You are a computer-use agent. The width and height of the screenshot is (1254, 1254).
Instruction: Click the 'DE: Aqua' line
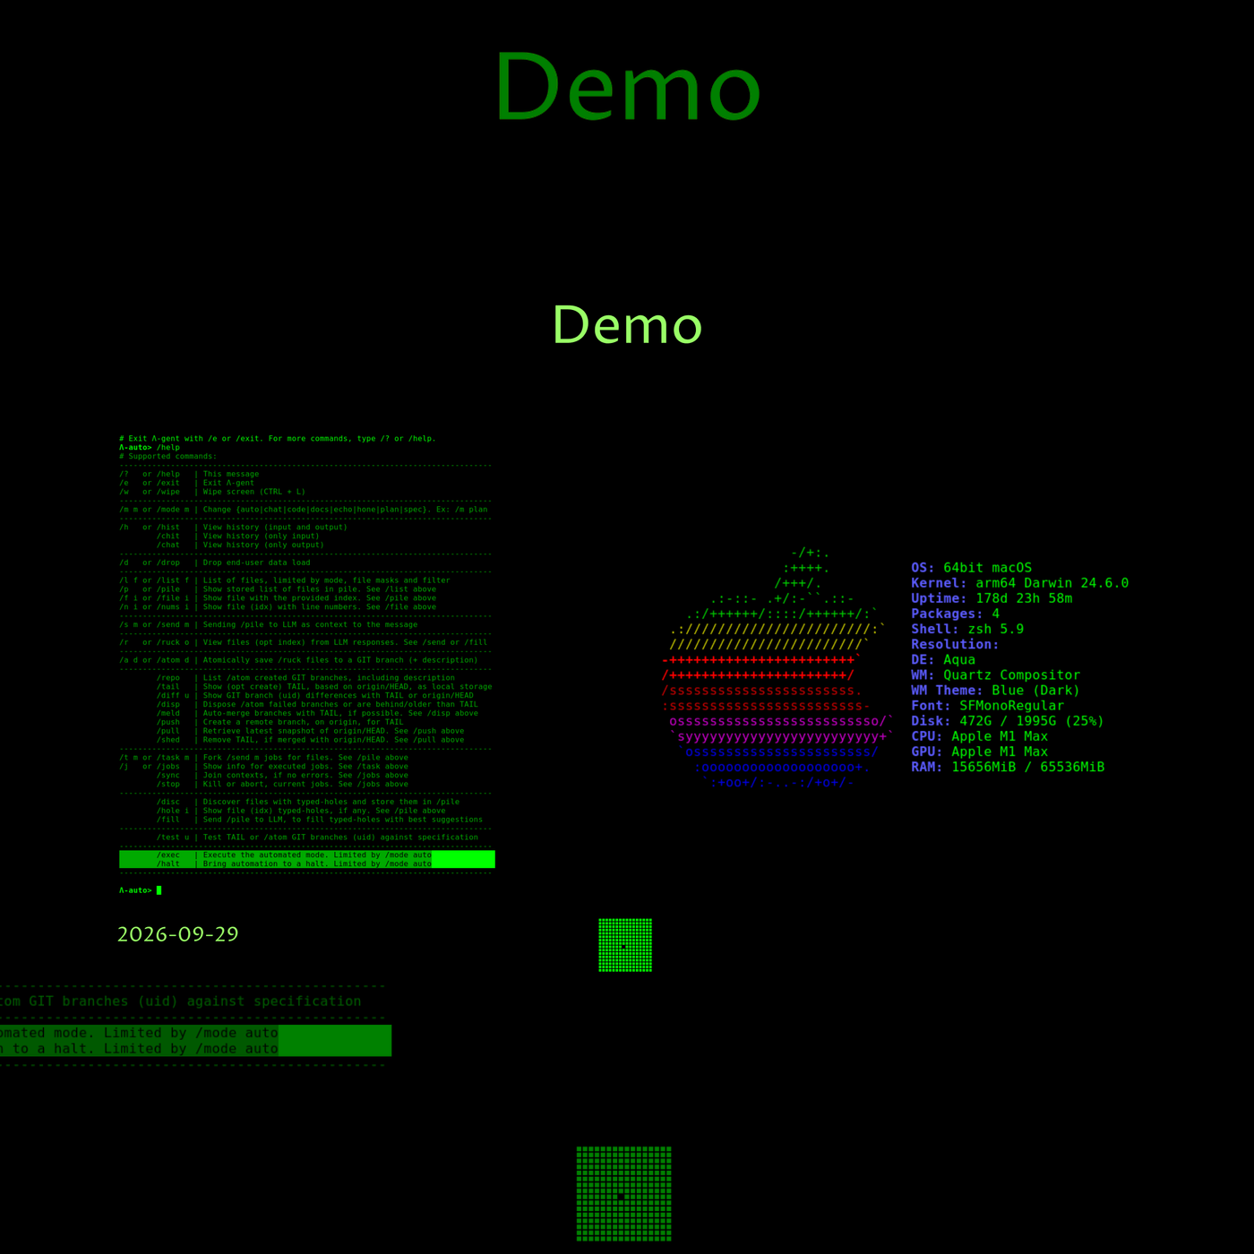point(943,659)
